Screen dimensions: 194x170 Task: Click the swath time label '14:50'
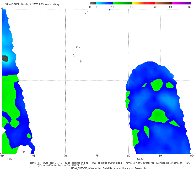9,159
